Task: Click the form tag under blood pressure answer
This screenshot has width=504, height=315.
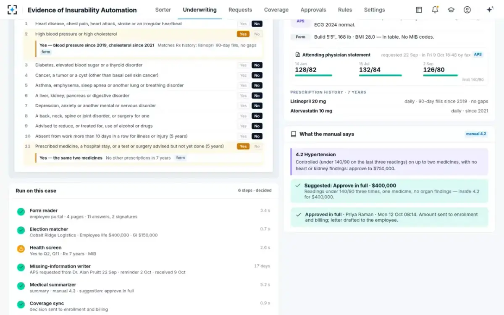Action: tap(46, 52)
